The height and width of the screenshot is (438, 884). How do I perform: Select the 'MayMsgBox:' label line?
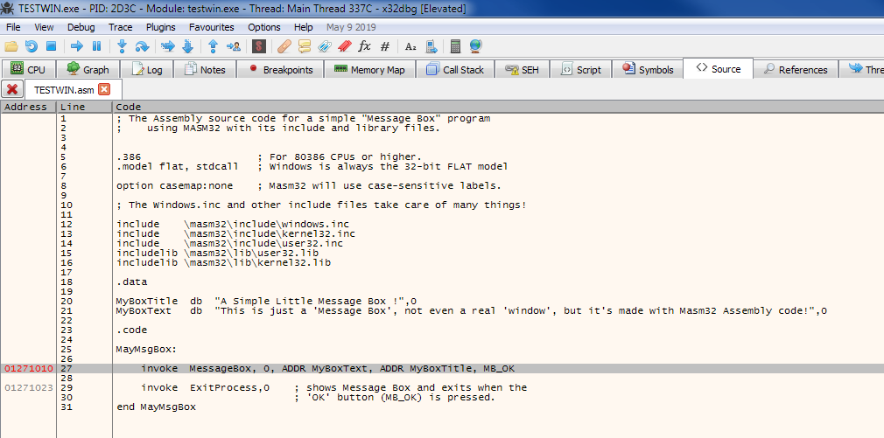coord(146,350)
